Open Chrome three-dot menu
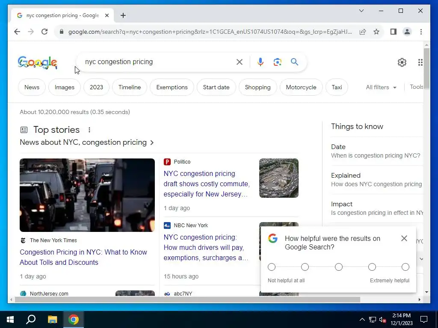The height and width of the screenshot is (328, 438). pos(421,32)
